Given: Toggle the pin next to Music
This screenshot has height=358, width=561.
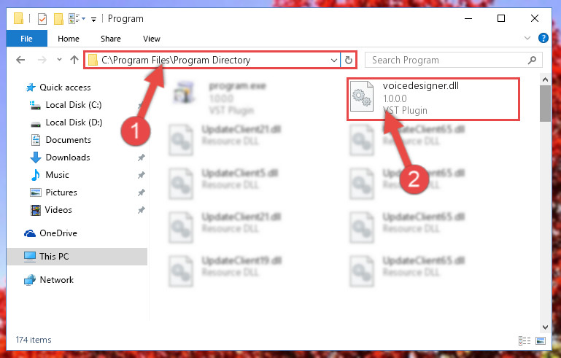Looking at the screenshot, I should [x=142, y=175].
